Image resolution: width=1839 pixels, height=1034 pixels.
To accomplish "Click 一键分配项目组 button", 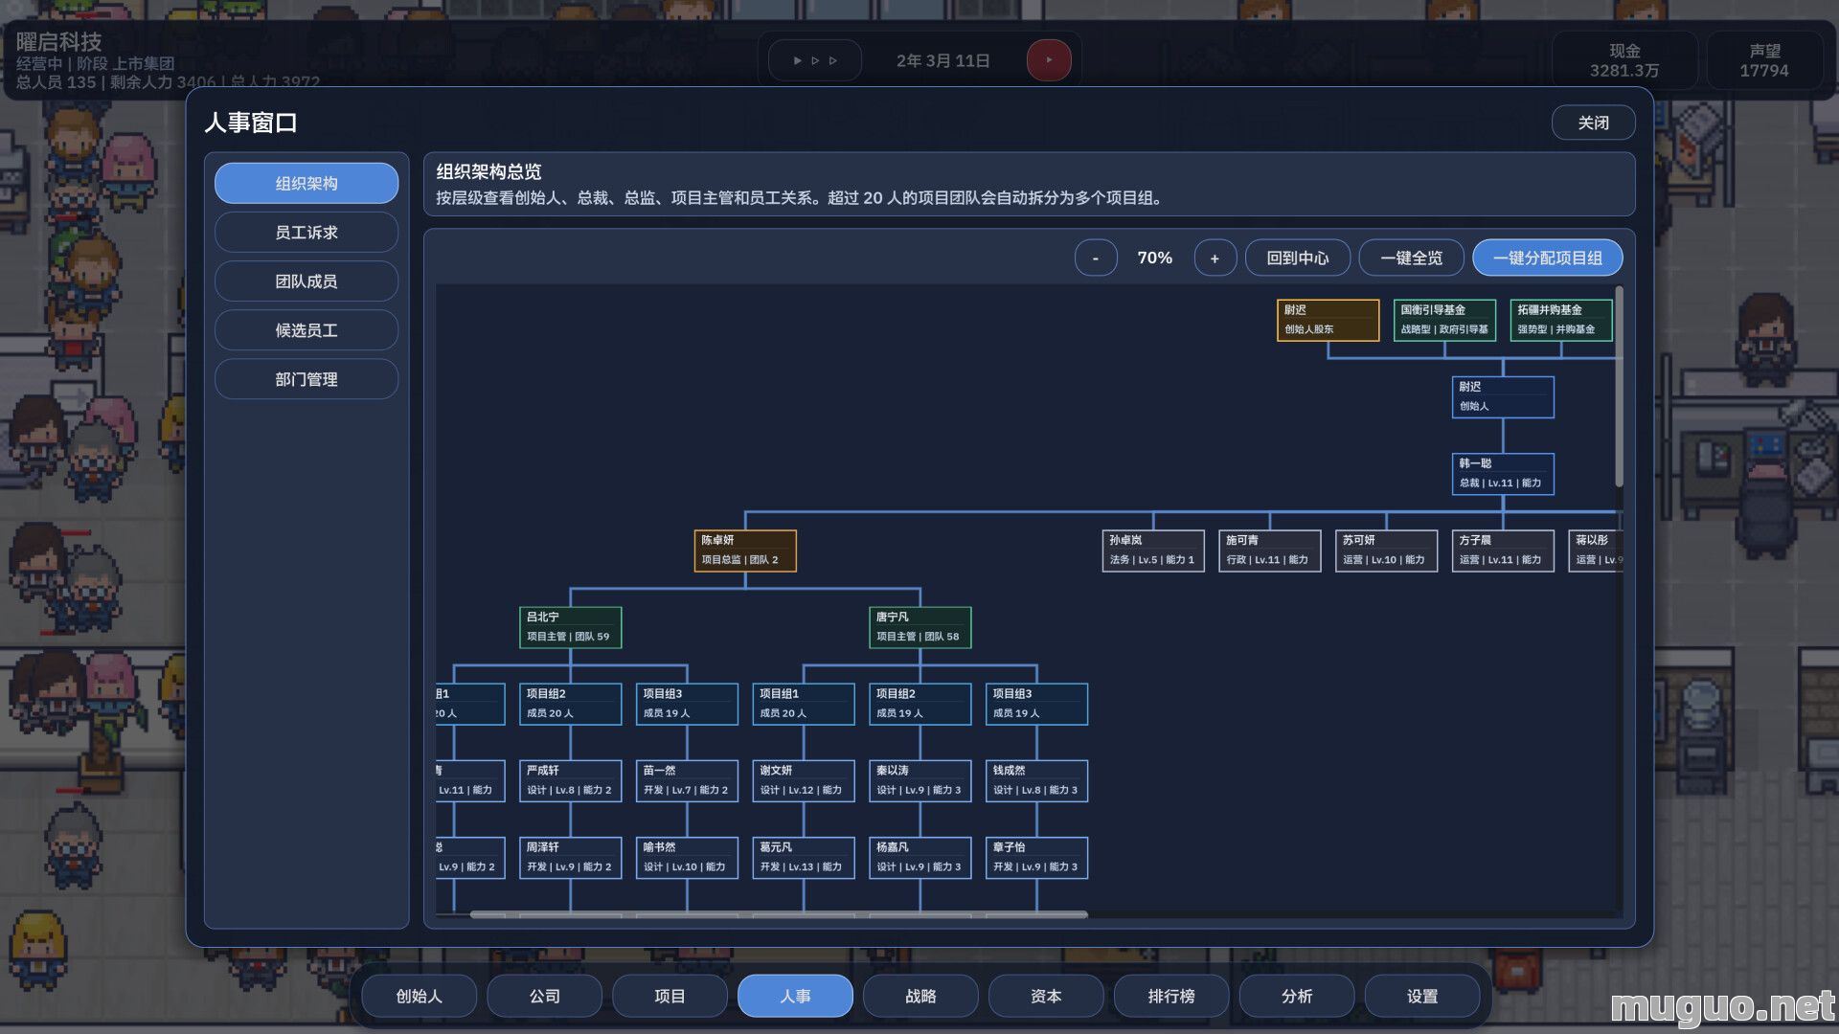I will point(1547,258).
